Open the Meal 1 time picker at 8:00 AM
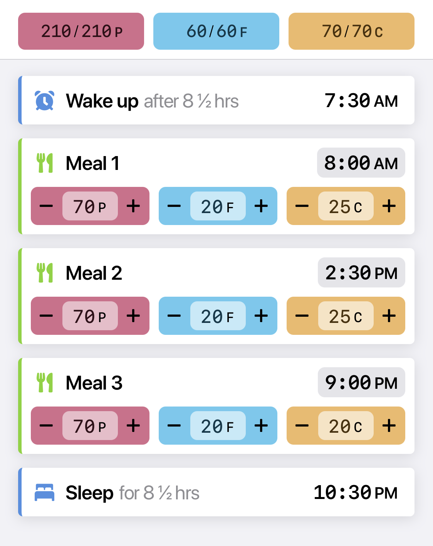Screen dimensions: 433x546 point(361,163)
